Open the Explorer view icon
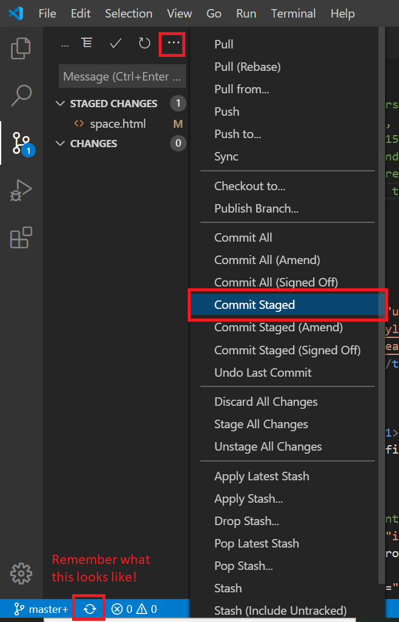Image resolution: width=399 pixels, height=622 pixels. (x=21, y=48)
